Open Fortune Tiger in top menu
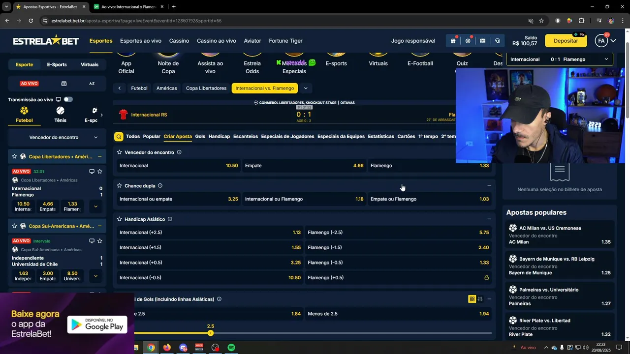The height and width of the screenshot is (354, 630). click(x=285, y=41)
